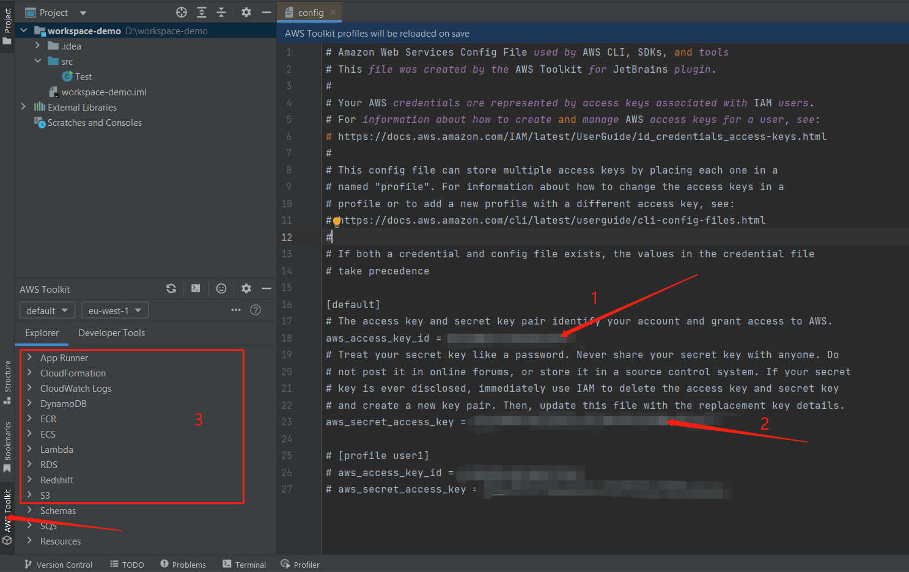Expand the Lambda node in explorer

29,449
